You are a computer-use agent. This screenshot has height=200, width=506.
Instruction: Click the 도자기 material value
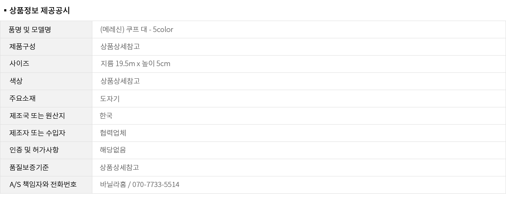(x=110, y=99)
